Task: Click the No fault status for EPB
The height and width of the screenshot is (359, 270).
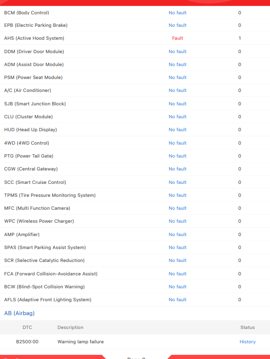Action: 177,25
